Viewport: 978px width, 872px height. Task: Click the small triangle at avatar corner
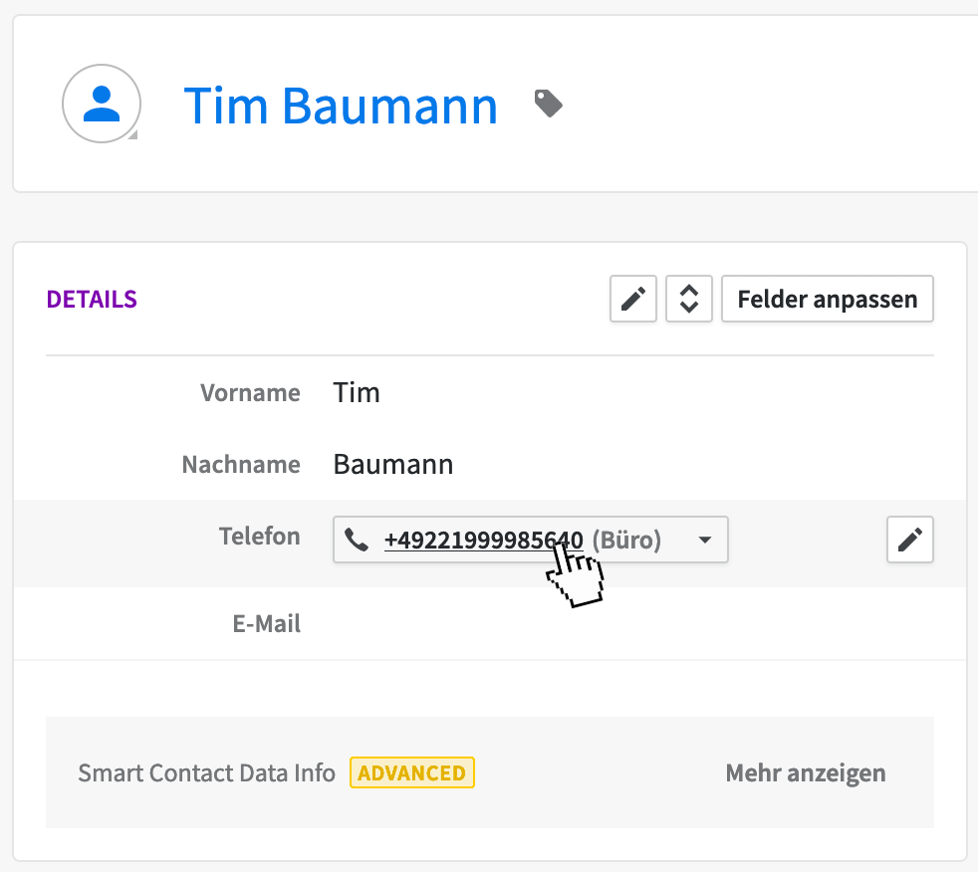point(132,134)
